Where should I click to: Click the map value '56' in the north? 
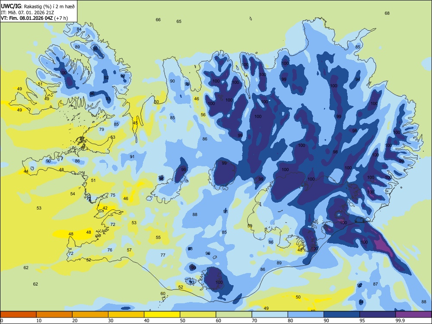(203, 115)
